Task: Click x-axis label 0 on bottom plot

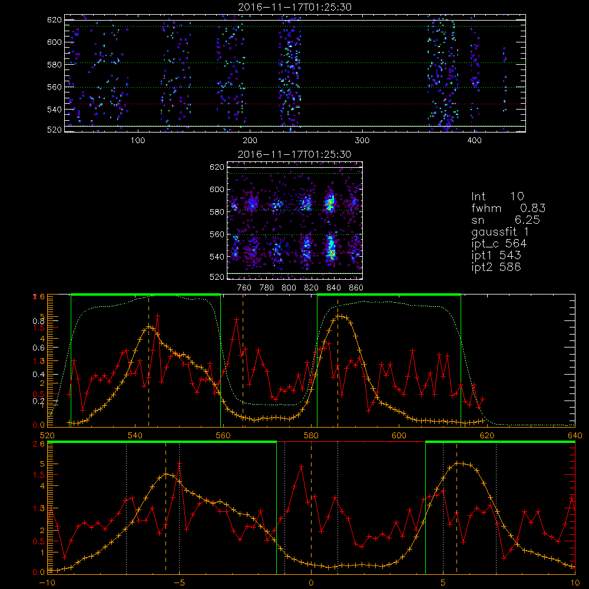Action: coord(311,583)
